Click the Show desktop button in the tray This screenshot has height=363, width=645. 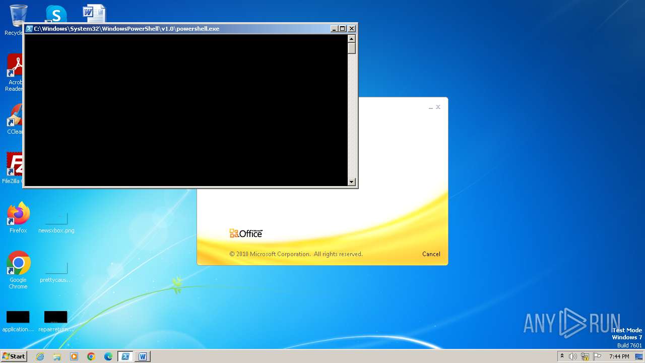[x=639, y=356]
